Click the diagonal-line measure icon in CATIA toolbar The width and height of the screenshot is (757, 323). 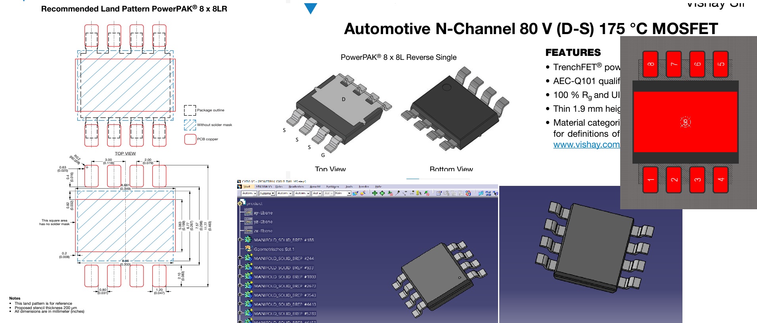(404, 193)
